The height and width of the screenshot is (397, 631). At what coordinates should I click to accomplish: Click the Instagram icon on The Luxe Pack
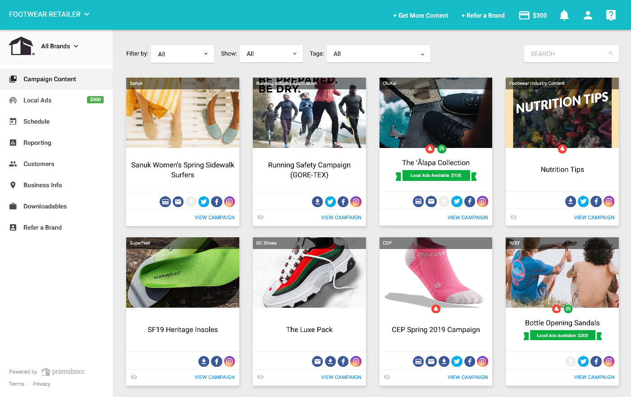point(356,361)
